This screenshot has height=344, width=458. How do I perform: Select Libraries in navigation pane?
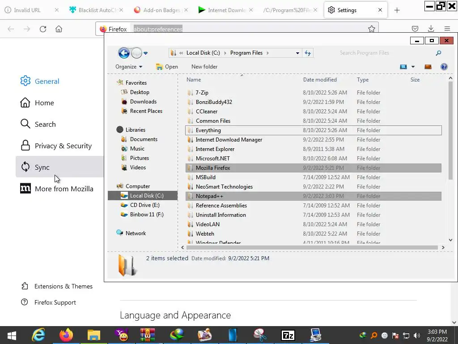(x=131, y=129)
